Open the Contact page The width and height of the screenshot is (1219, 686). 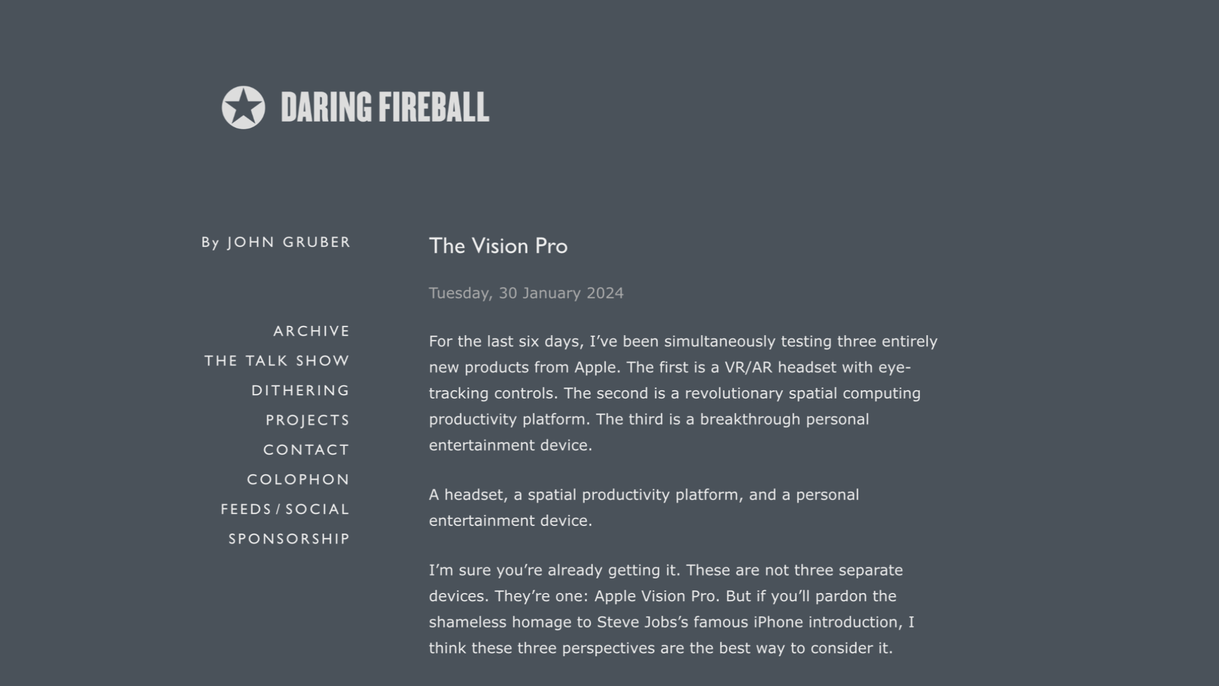point(307,450)
